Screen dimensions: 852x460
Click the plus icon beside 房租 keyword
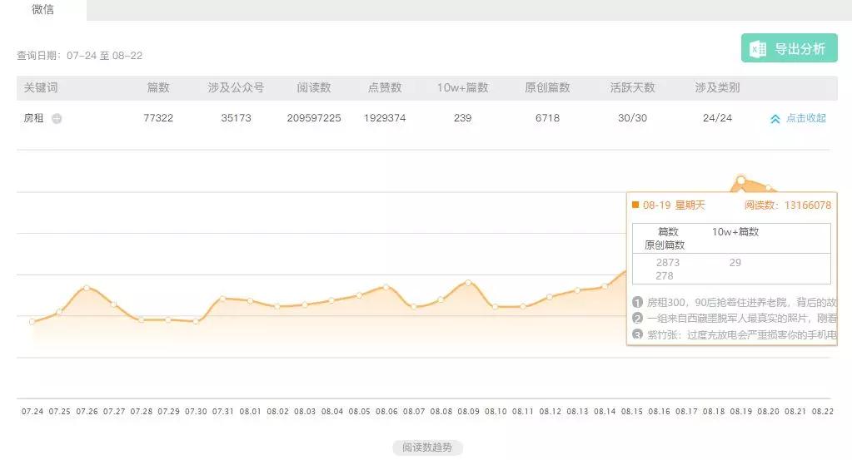click(x=57, y=118)
